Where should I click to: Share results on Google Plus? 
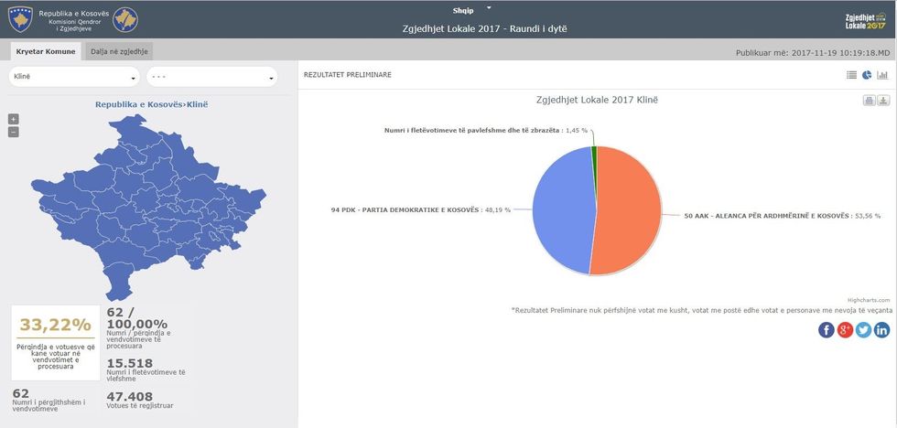pos(845,330)
